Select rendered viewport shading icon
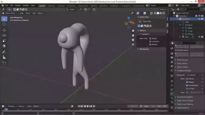The width and height of the screenshot is (205, 115). click(164, 13)
